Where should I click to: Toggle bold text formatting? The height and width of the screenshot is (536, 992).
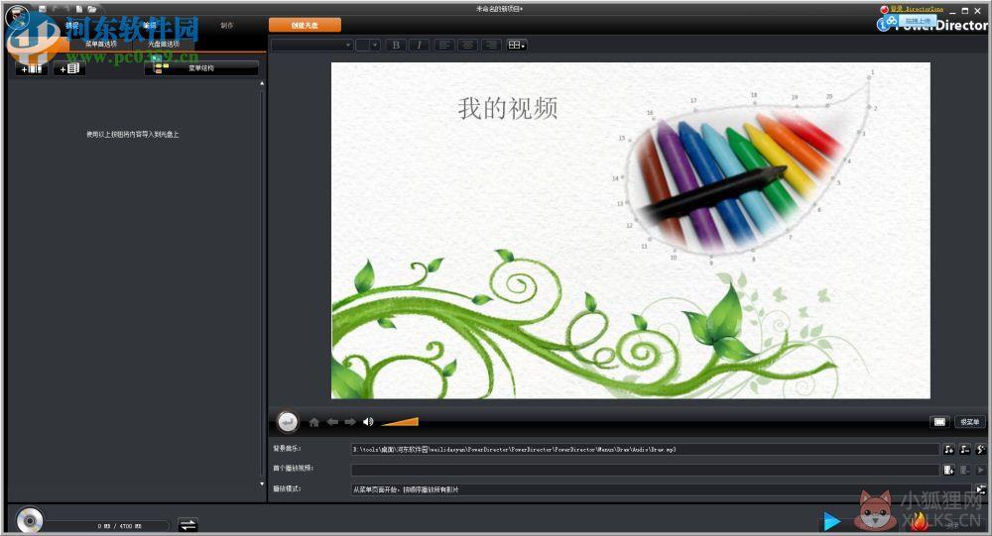(x=396, y=45)
